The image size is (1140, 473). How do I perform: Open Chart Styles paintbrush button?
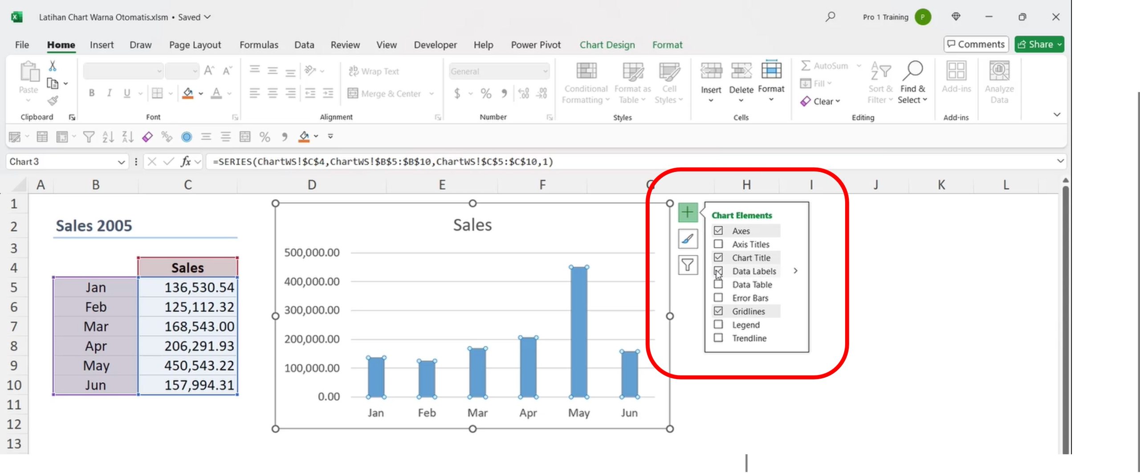[687, 239]
